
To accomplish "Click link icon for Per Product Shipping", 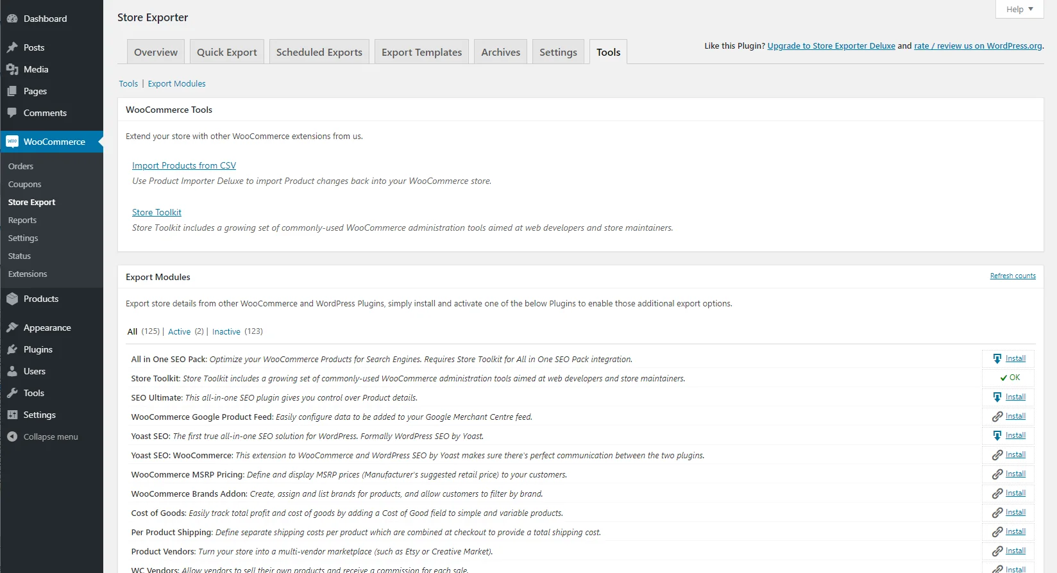I will 997,532.
